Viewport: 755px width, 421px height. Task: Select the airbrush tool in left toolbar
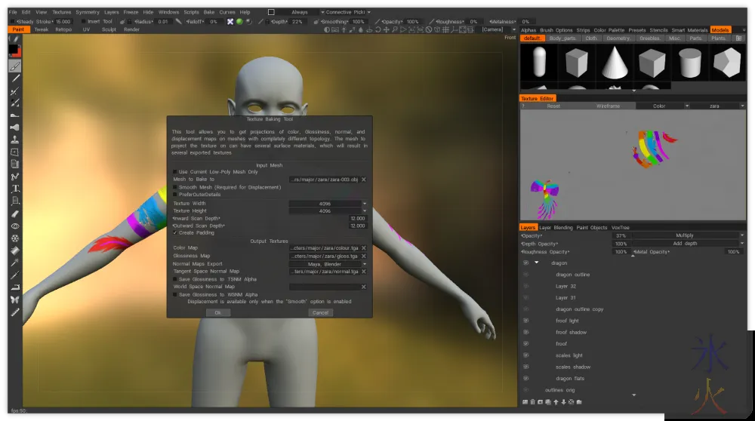tap(15, 128)
